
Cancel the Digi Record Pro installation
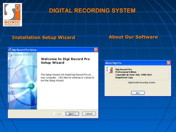click(89, 114)
